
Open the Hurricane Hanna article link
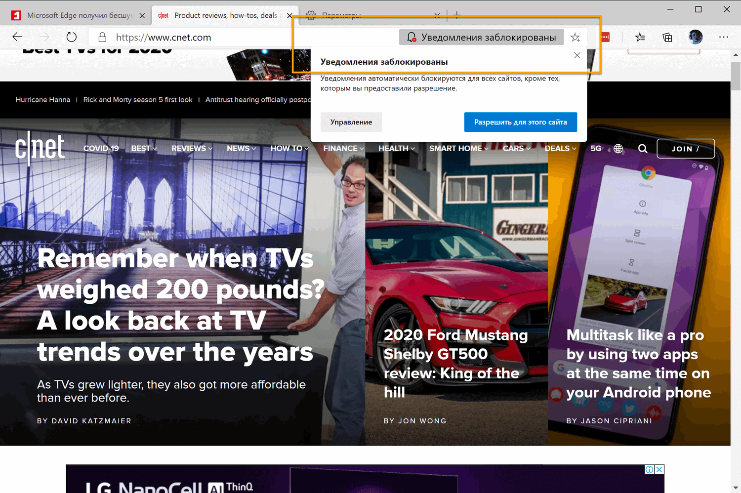pos(42,99)
